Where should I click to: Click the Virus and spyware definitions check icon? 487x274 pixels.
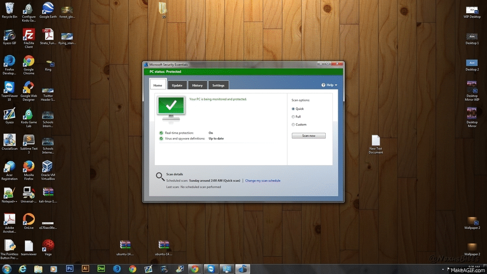162,138
